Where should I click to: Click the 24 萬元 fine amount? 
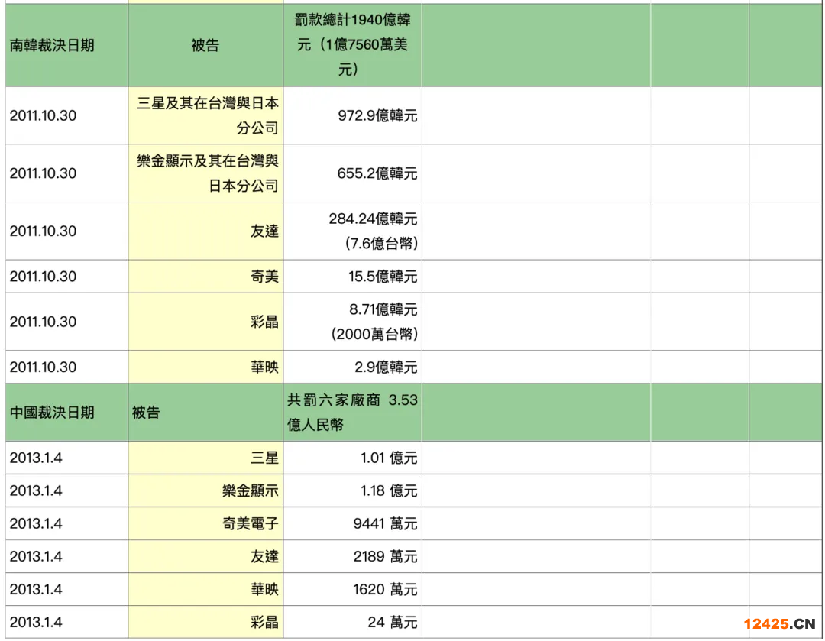point(393,622)
